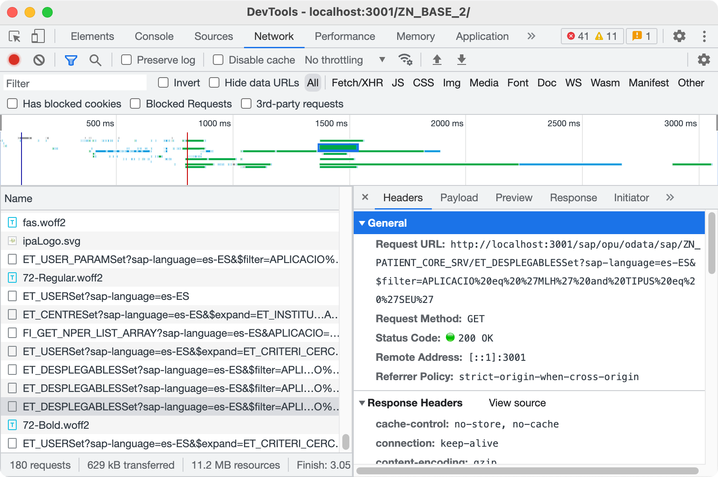
Task: Check the Disable cache option
Action: [218, 60]
